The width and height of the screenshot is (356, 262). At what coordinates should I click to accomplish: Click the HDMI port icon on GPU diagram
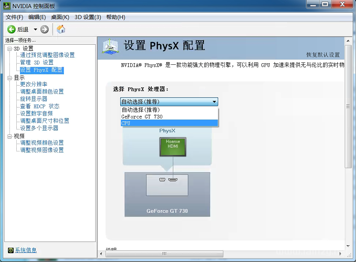click(173, 179)
